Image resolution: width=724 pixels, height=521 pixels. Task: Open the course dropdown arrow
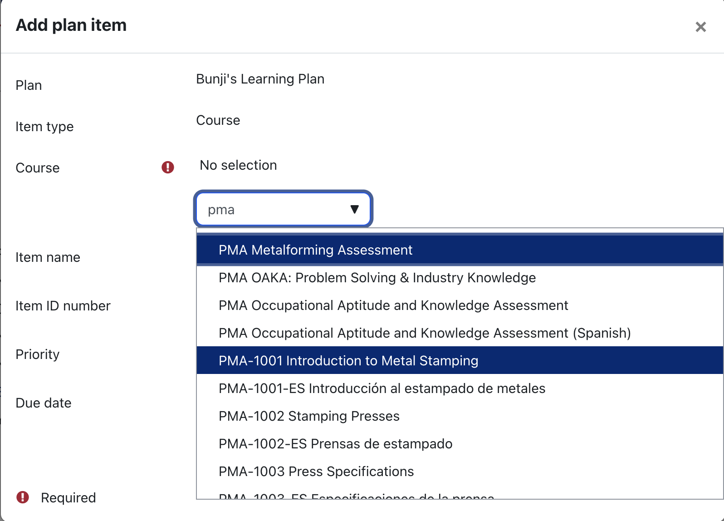coord(354,209)
